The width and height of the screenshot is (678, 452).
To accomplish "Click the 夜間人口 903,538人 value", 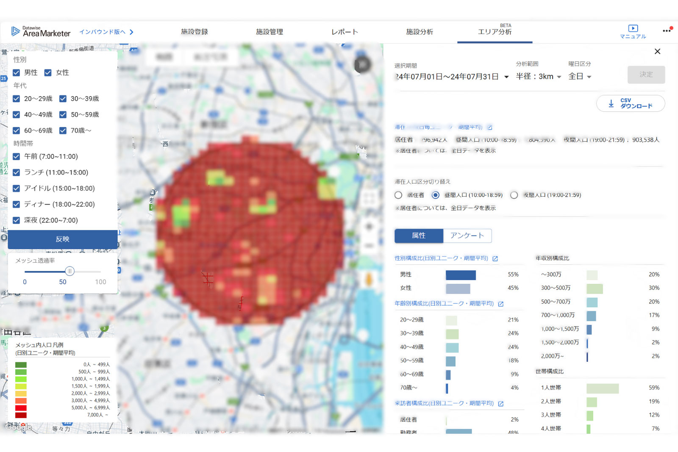I will pos(646,140).
